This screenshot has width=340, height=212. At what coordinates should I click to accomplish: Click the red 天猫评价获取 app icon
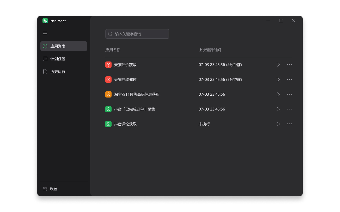coord(108,65)
